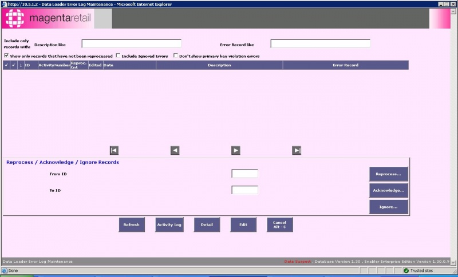Click the Trusted sites zone indicator
The width and height of the screenshot is (458, 277).
(418, 271)
